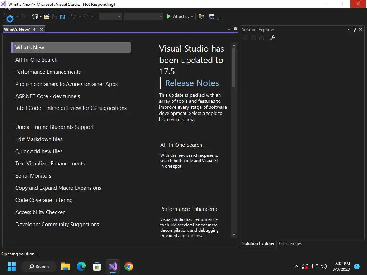Click Solution Explorer Back arrow icon

[x=246, y=38]
